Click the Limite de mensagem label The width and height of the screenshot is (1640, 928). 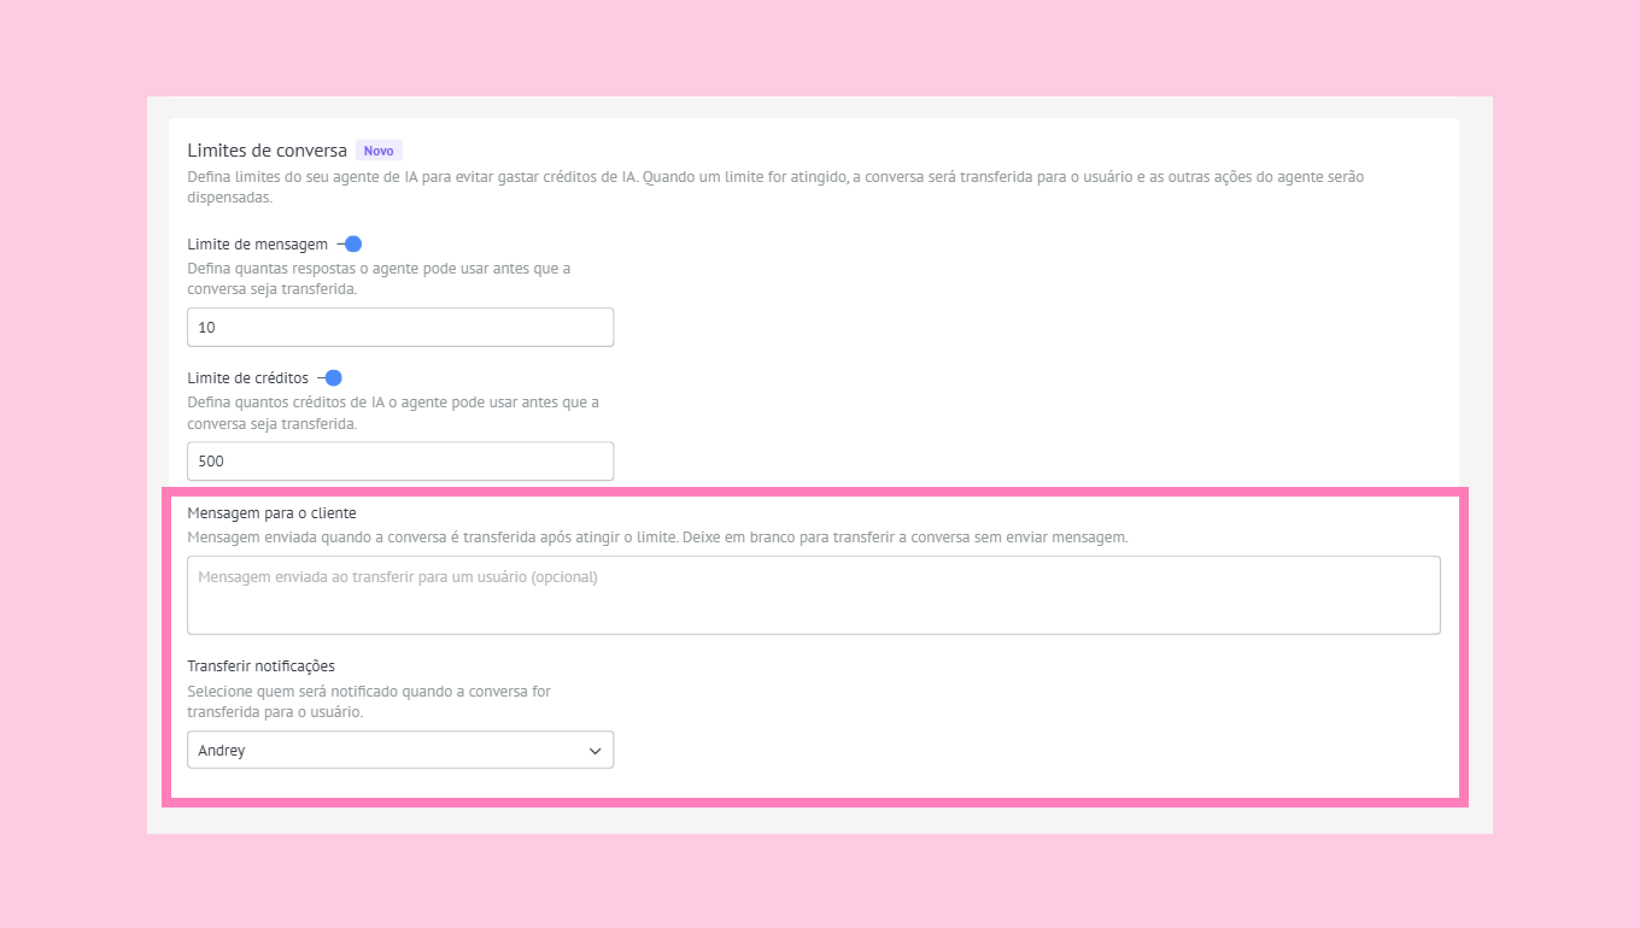[x=257, y=244]
